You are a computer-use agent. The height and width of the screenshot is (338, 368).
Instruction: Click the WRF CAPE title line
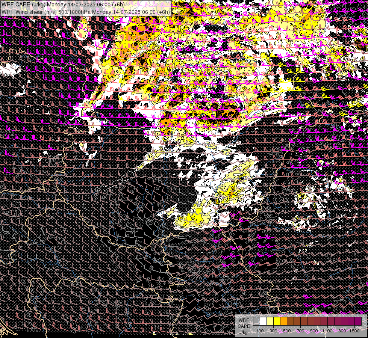pos(63,5)
